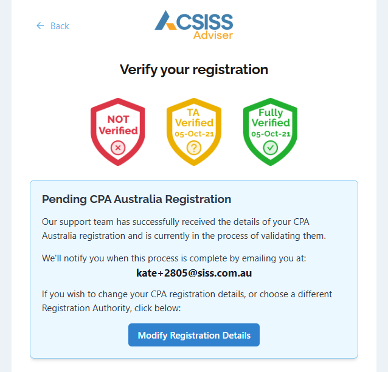This screenshot has width=388, height=372.
Task: Select the yellow TA Verified label
Action: pos(194,117)
